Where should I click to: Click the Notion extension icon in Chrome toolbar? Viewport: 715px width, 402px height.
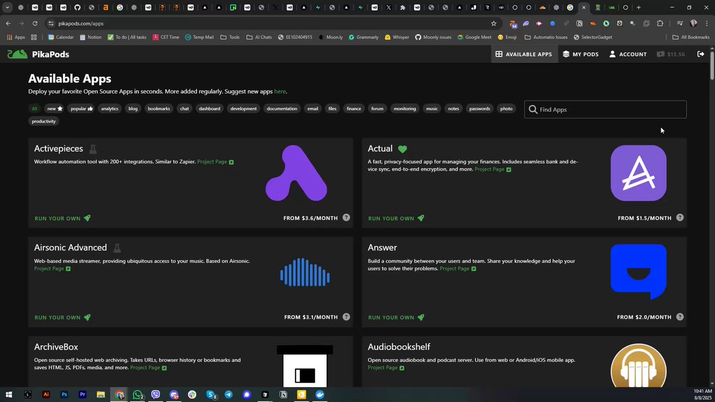[x=579, y=23]
